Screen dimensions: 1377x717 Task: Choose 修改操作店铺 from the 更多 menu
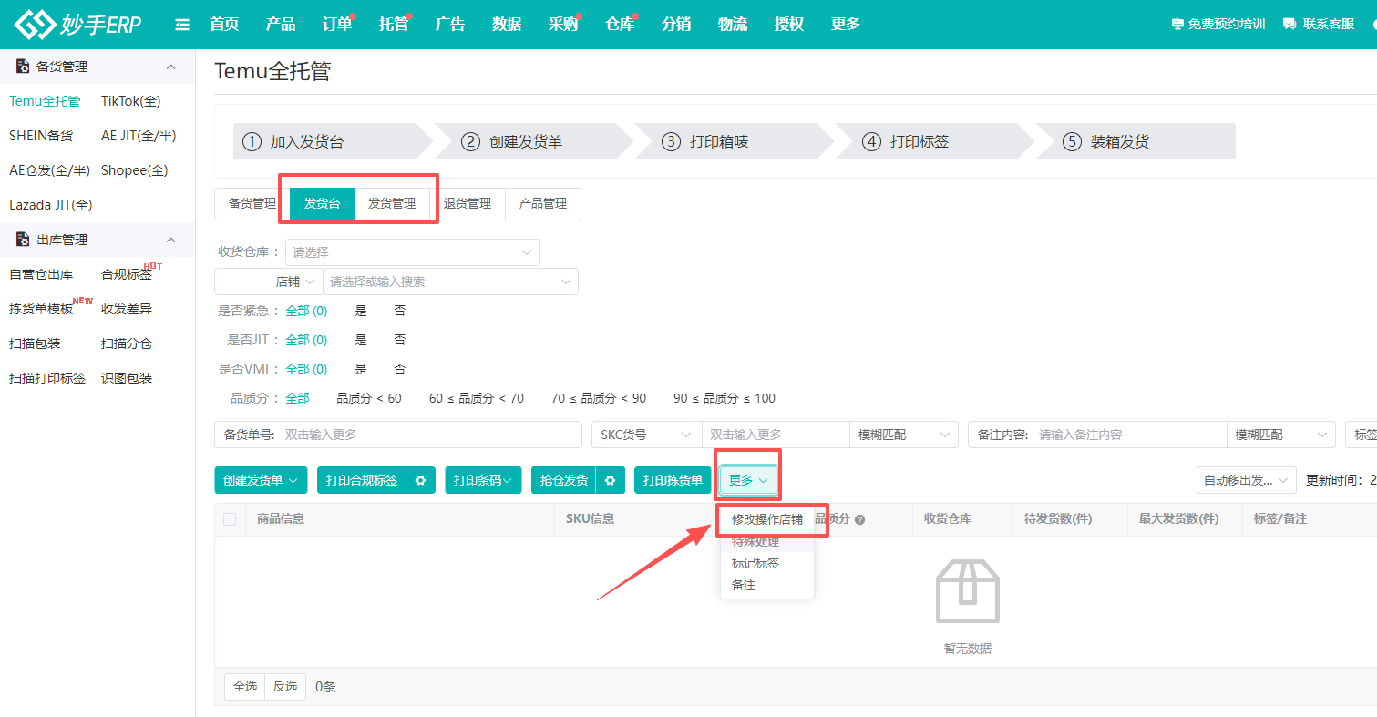[x=767, y=519]
